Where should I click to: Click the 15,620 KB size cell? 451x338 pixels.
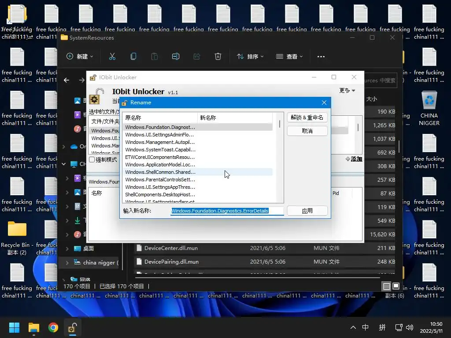coord(382,235)
